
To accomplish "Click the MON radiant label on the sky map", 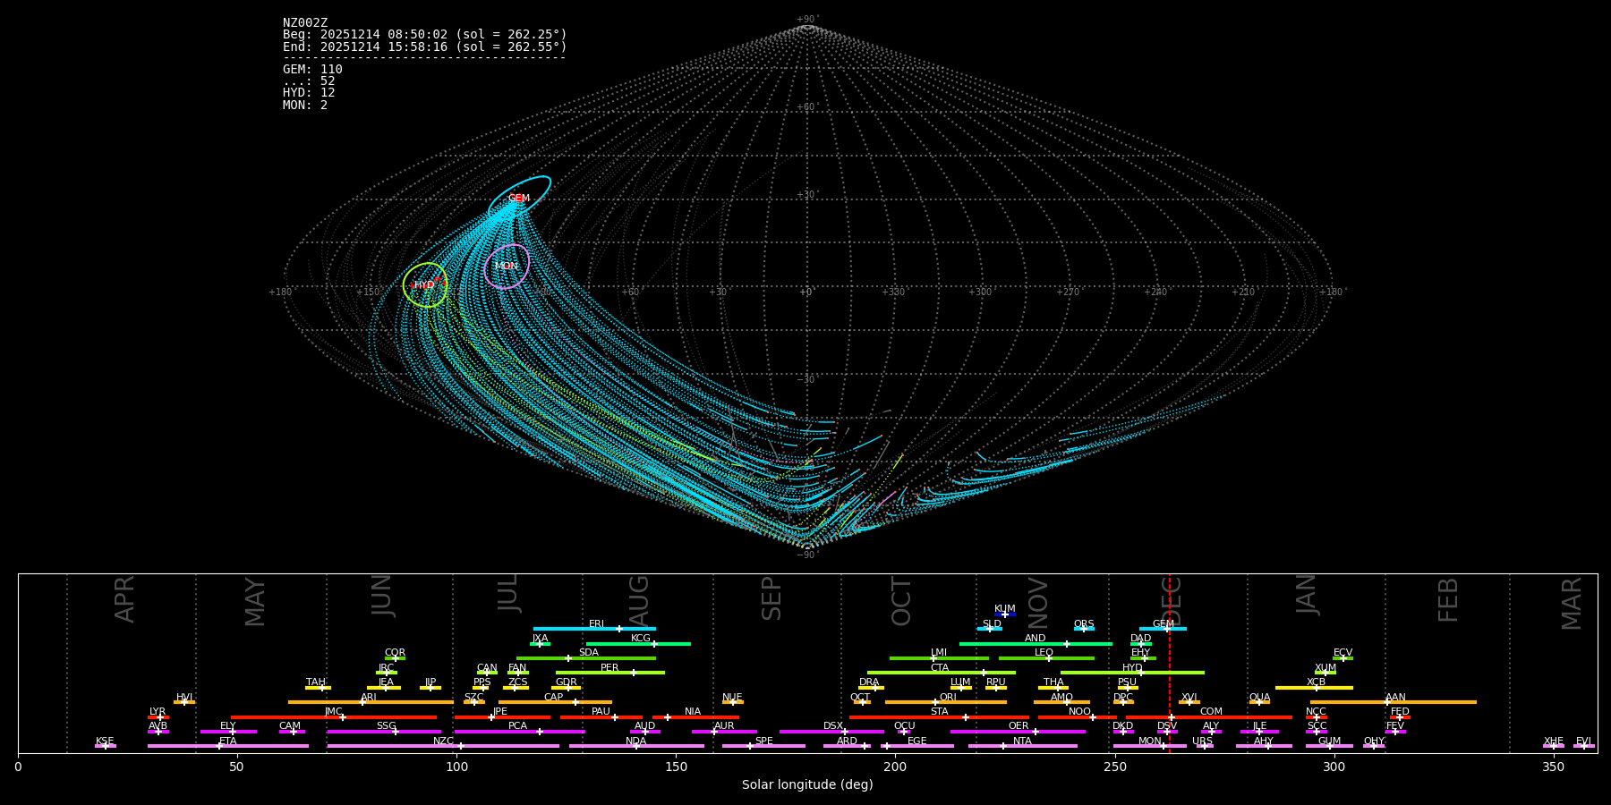I will [506, 266].
